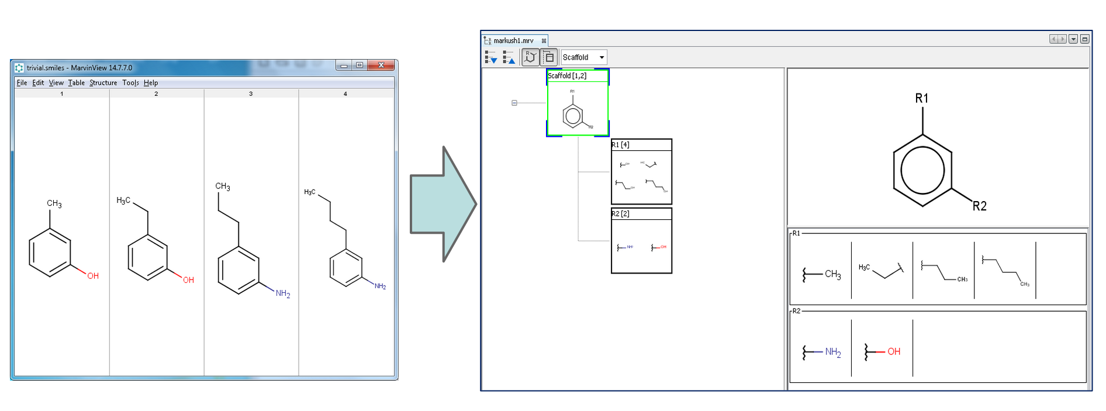Maximize the markush document panel
This screenshot has width=1106, height=411.
[x=1084, y=39]
